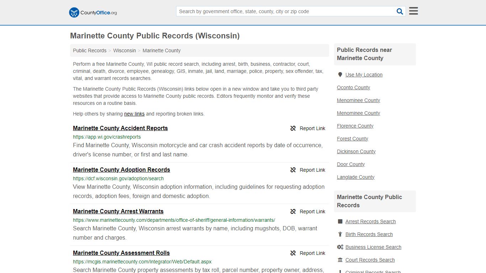This screenshot has width=486, height=273.
Task: Open the app.wi.gov/crashreports URL
Action: pyautogui.click(x=107, y=137)
